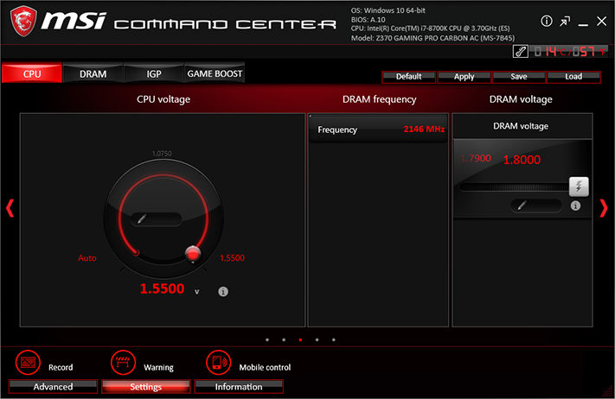The height and width of the screenshot is (399, 615).
Task: Click the Information button
Action: tap(239, 386)
